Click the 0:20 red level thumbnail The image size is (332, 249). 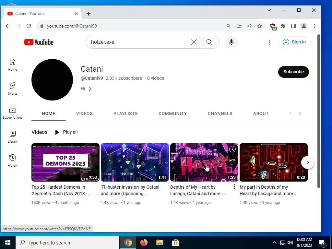coord(274,162)
